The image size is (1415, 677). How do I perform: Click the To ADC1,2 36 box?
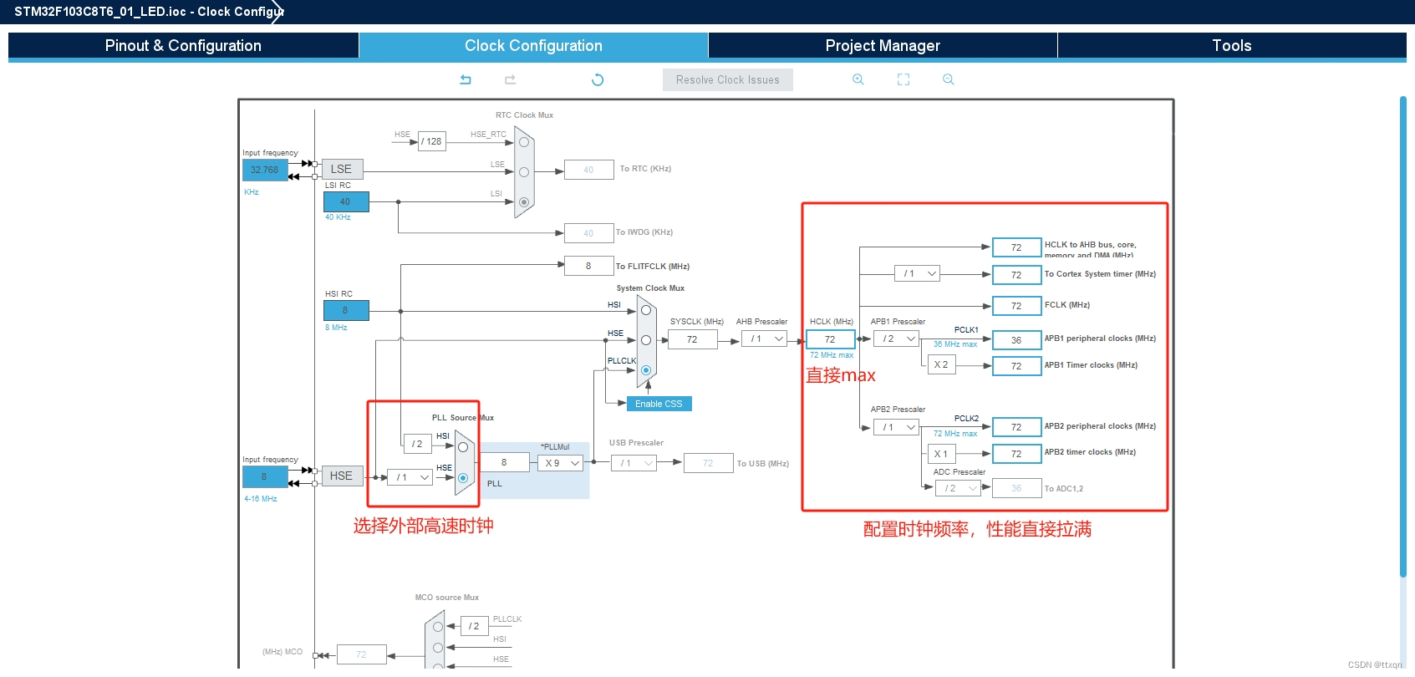pos(1016,488)
